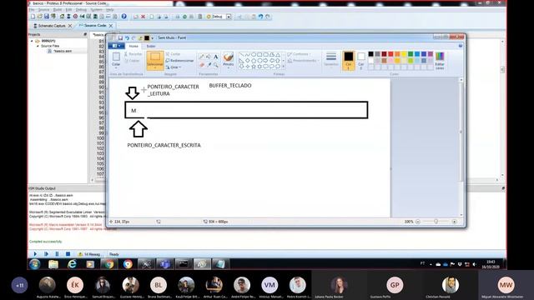This screenshot has height=300, width=534.
Task: Click Proteus Save Project toolbar icon
Action: tap(47, 17)
